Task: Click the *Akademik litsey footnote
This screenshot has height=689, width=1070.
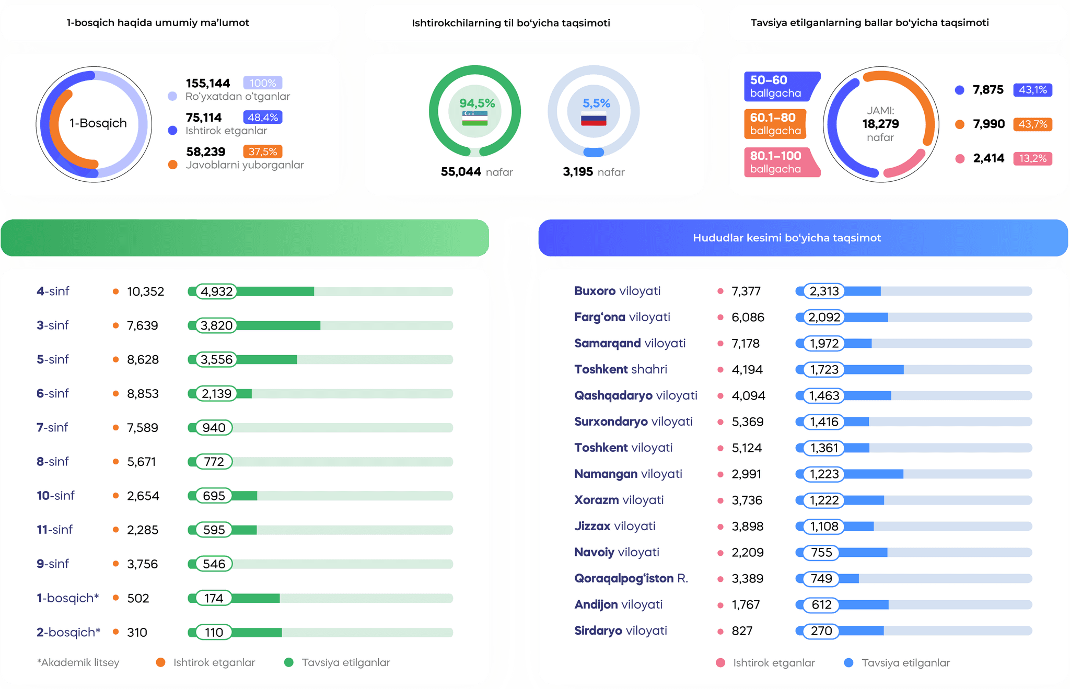Action: (78, 662)
